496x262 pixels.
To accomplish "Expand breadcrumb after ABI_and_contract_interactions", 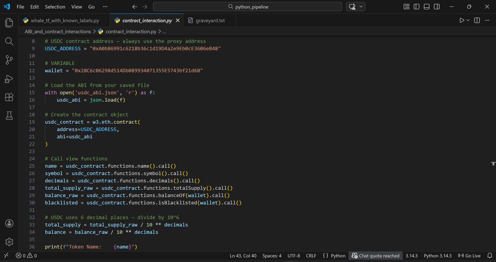I will pyautogui.click(x=95, y=31).
